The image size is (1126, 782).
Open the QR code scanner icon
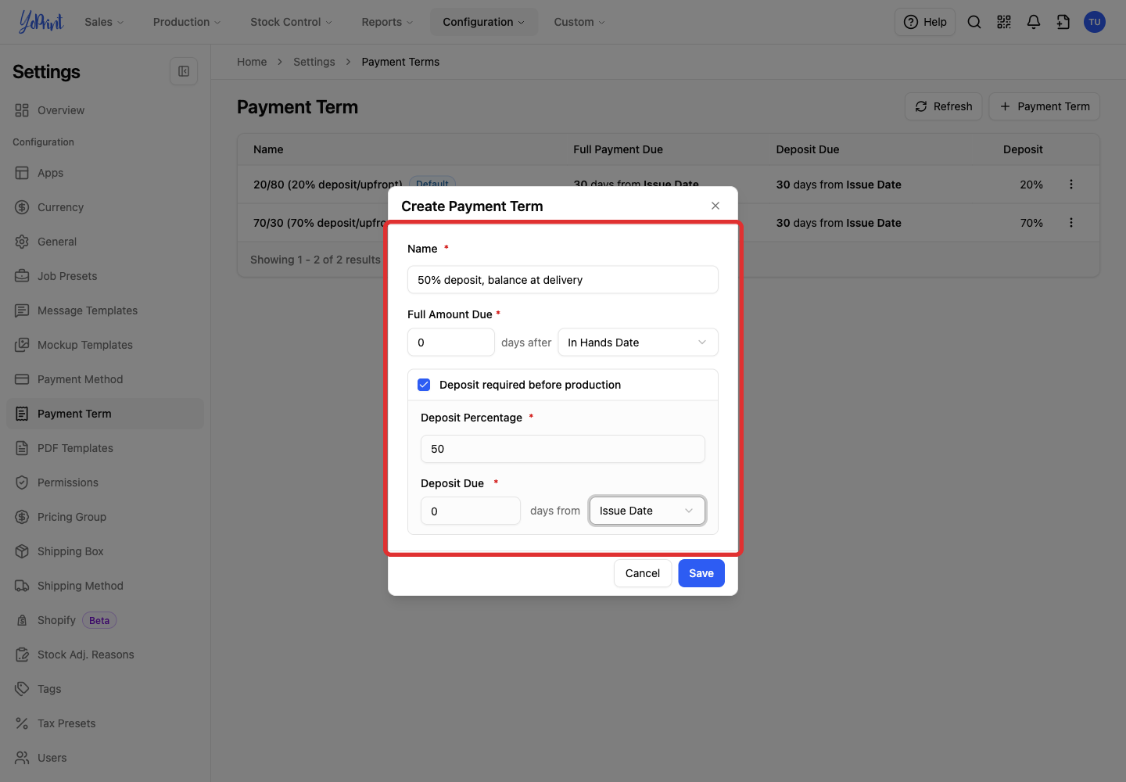click(x=1004, y=22)
